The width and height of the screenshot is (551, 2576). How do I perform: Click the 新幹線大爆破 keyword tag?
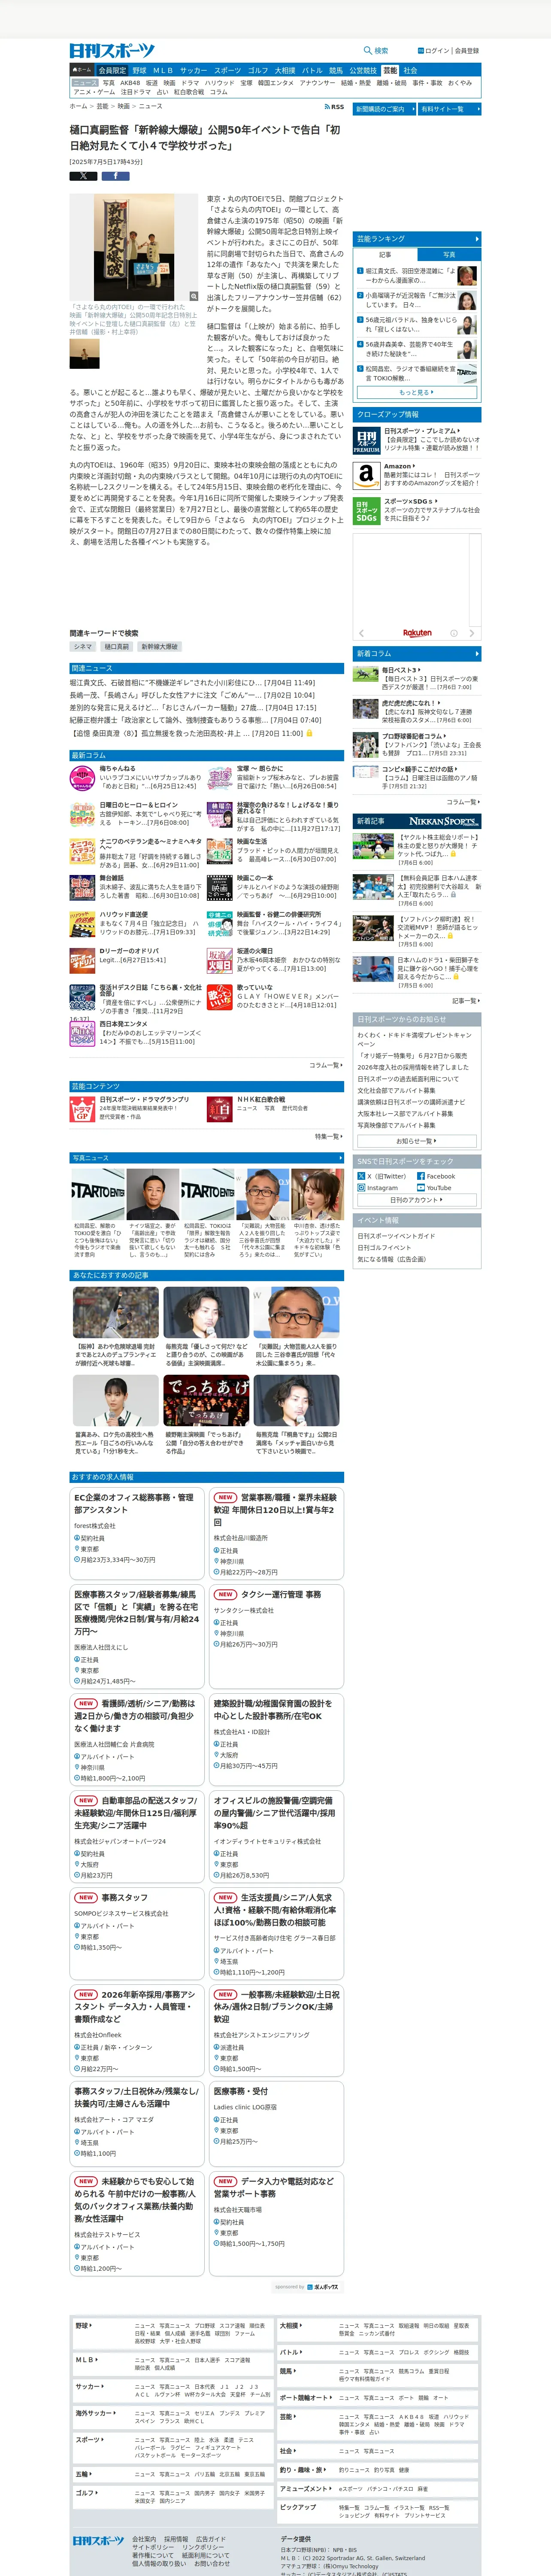tap(159, 646)
